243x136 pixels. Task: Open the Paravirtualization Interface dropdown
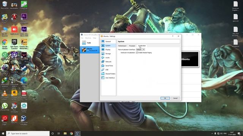click(x=140, y=49)
